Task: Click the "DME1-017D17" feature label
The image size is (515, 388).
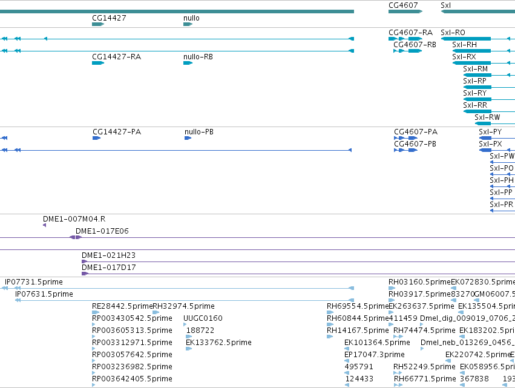Action: click(x=109, y=268)
